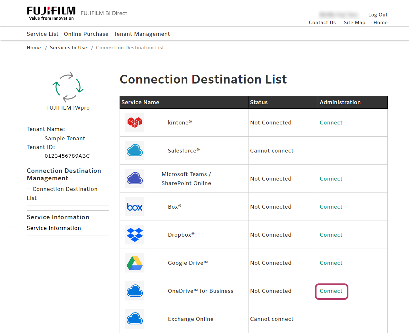Open the Tenant Management menu

[x=142, y=34]
